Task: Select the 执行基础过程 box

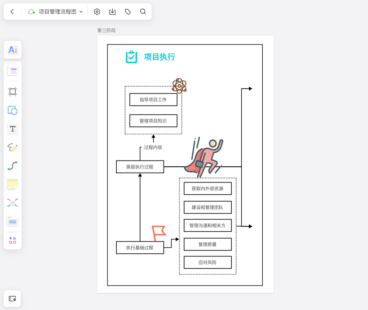Action: (x=140, y=248)
